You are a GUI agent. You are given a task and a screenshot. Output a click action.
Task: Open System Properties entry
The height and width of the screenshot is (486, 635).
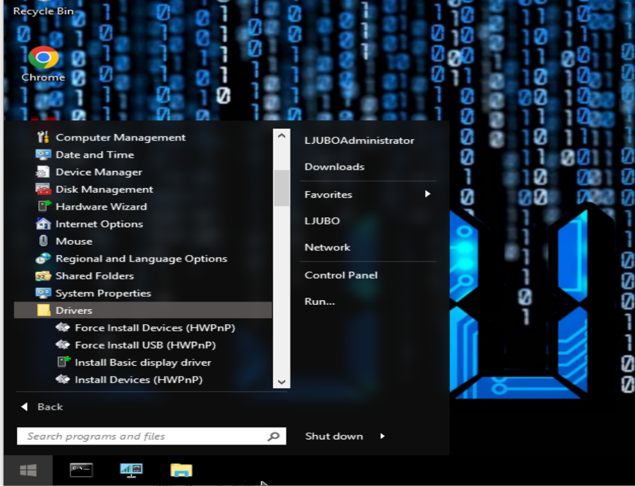point(143,293)
